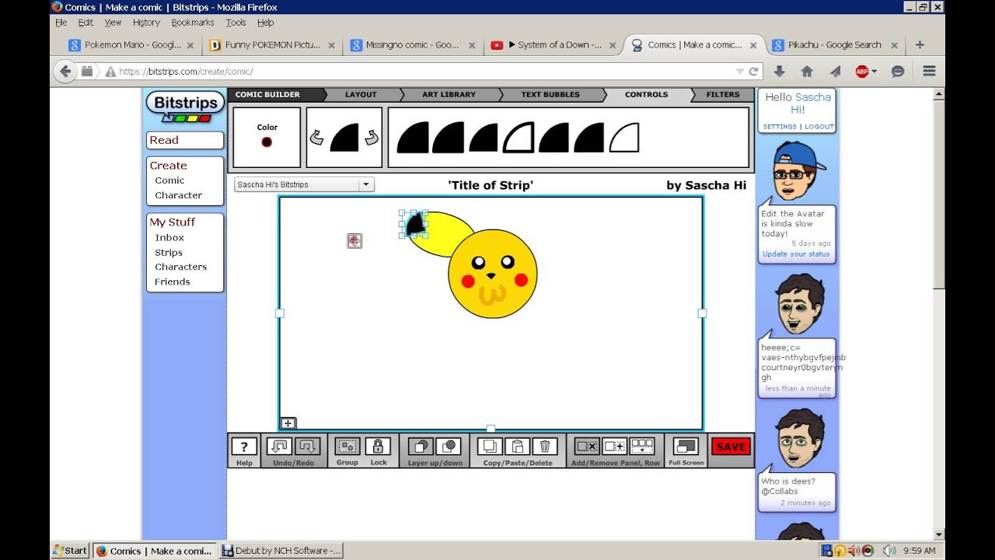Click the Layer up icon
The width and height of the screenshot is (995, 560).
(421, 446)
